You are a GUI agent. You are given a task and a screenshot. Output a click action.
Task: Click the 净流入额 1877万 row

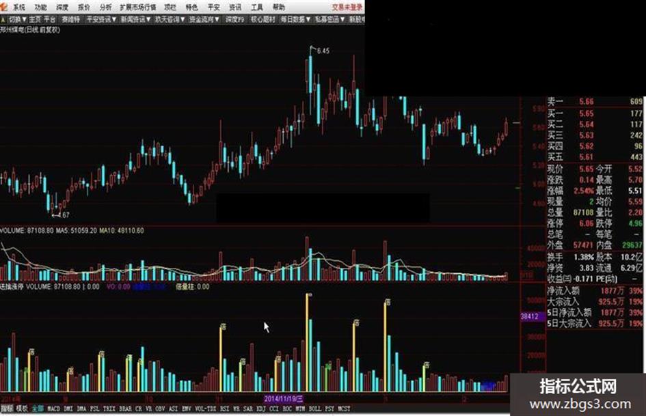[x=595, y=291]
